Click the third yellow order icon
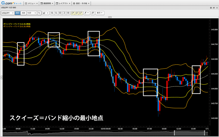The height and width of the screenshot is (137, 219). pos(81,13)
